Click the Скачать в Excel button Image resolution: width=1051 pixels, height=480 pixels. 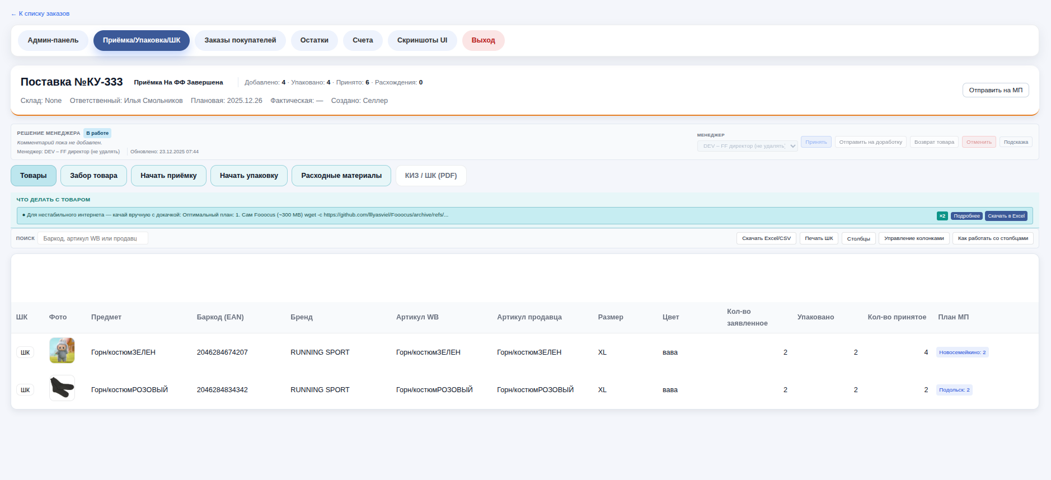[x=1006, y=216]
